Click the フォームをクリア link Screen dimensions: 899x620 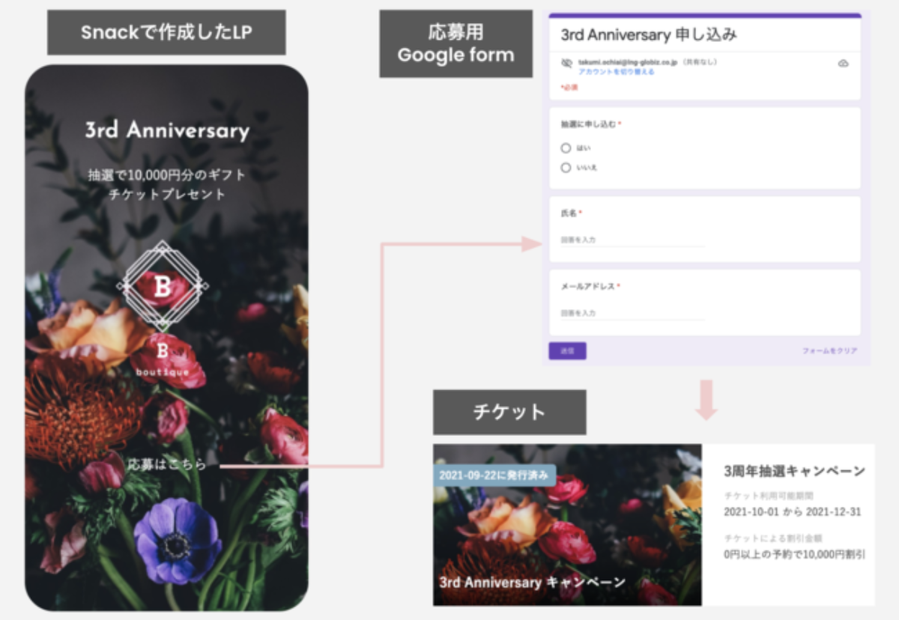829,350
